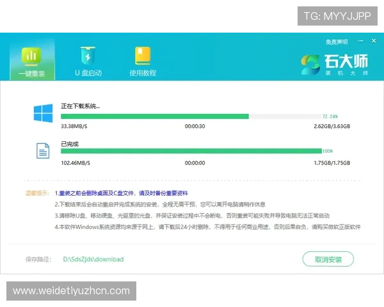Viewport: 384px width, 307px height.
Task: Click the system download progress bar
Action: coord(191,116)
